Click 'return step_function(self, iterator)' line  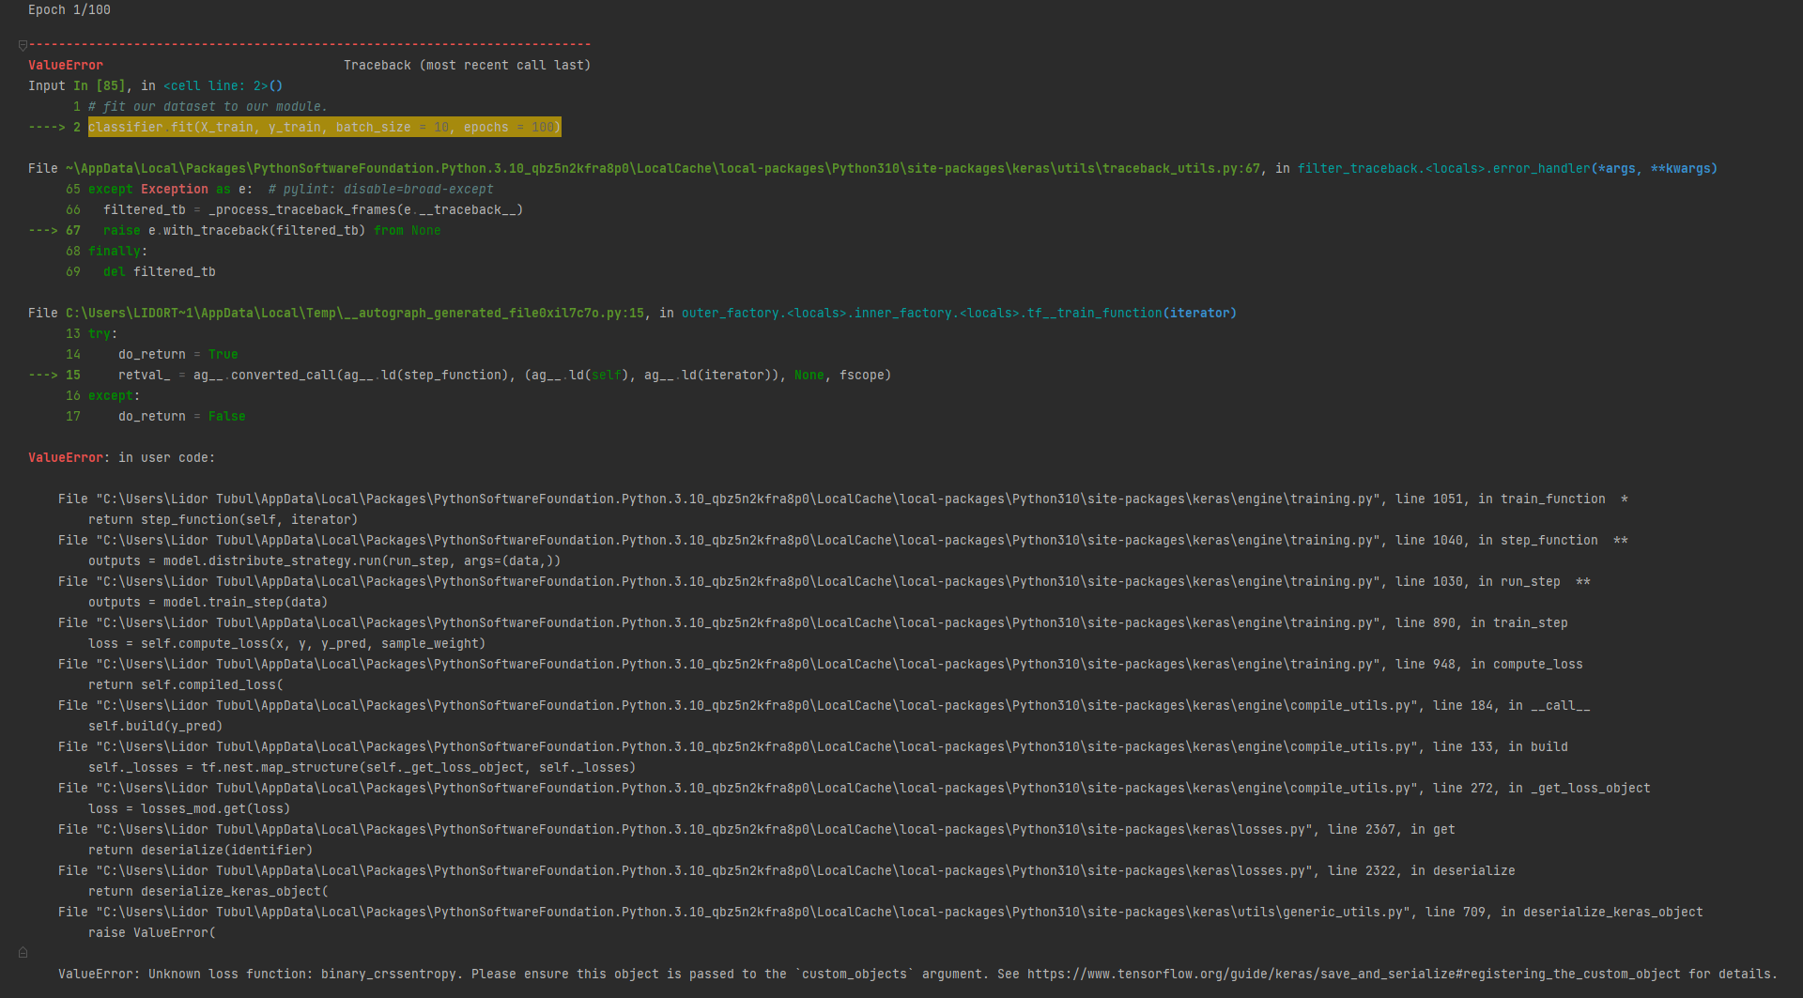coord(223,519)
